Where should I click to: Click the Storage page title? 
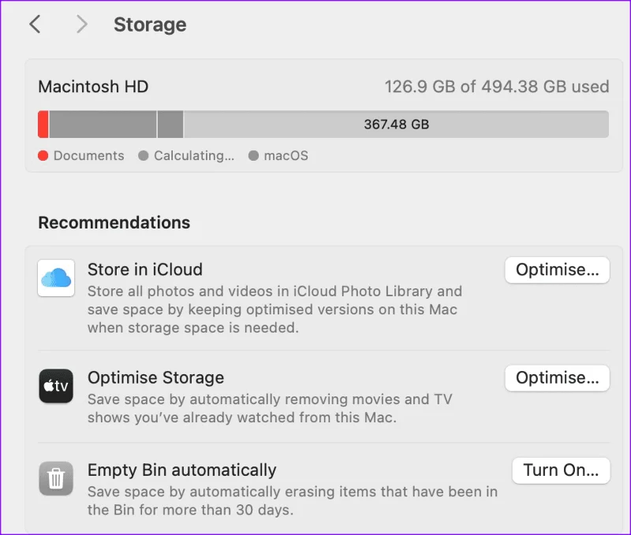[x=150, y=24]
